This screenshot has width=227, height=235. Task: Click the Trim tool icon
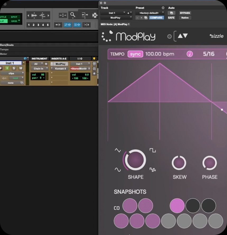click(x=85, y=15)
